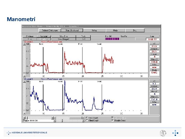Click the Continue button
This screenshot has height=139, width=185.
[30, 36]
